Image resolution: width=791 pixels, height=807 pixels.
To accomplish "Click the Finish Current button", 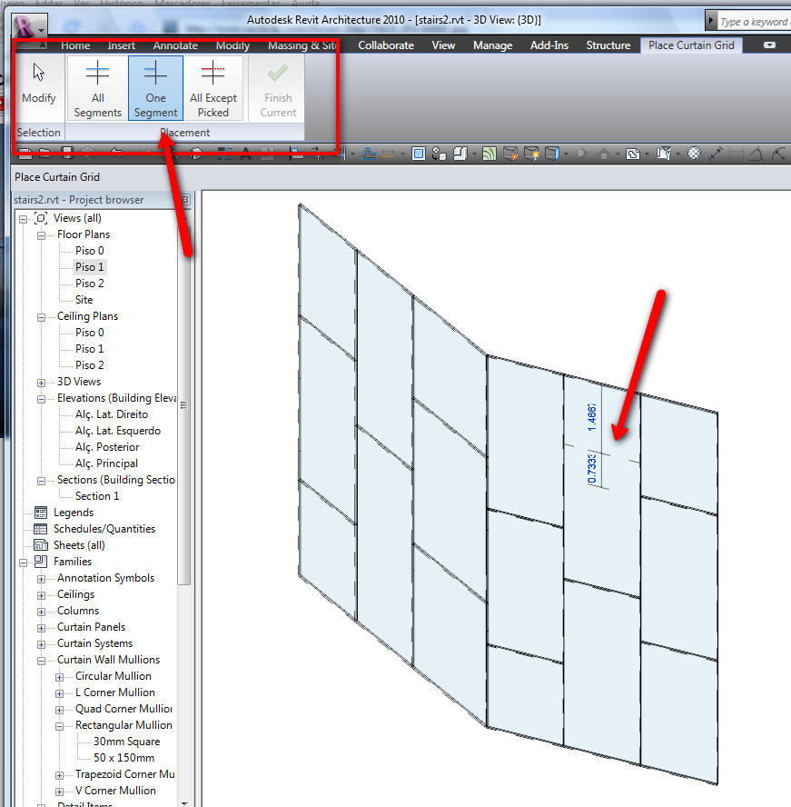I will (x=278, y=88).
